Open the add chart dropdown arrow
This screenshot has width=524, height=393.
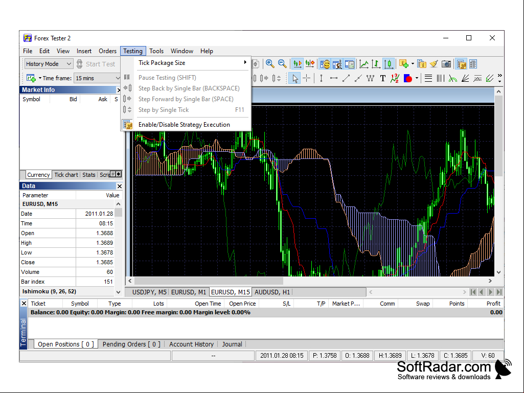click(40, 78)
